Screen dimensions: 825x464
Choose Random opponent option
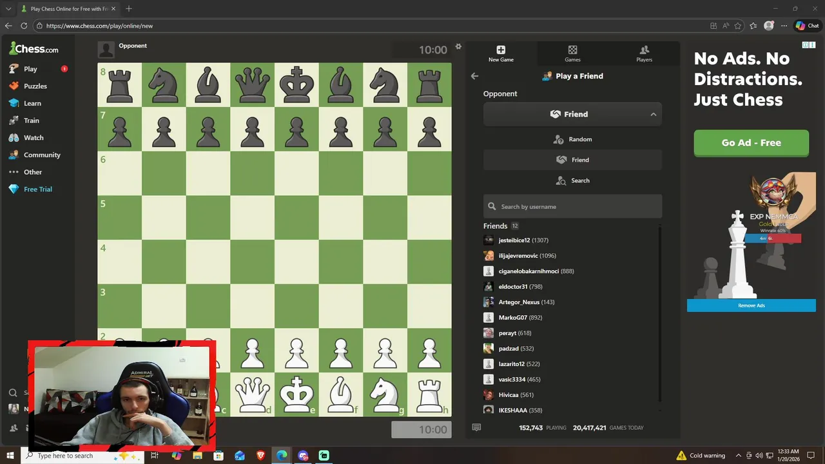tap(572, 139)
